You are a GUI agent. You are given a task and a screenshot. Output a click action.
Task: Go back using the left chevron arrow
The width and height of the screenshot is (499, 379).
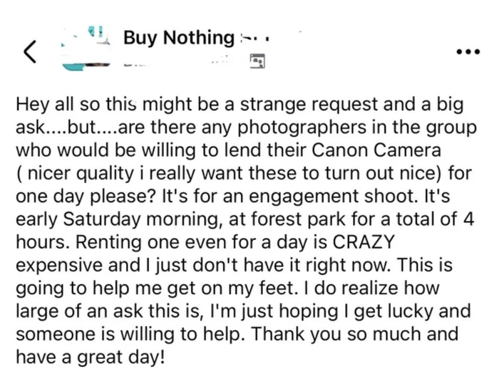29,51
